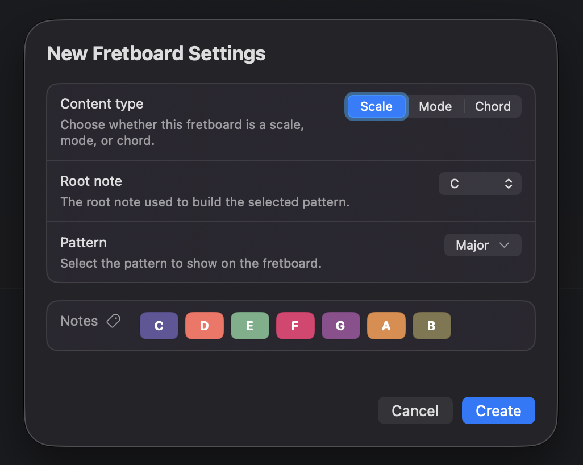Click the Content type label
The image size is (583, 465).
[102, 104]
